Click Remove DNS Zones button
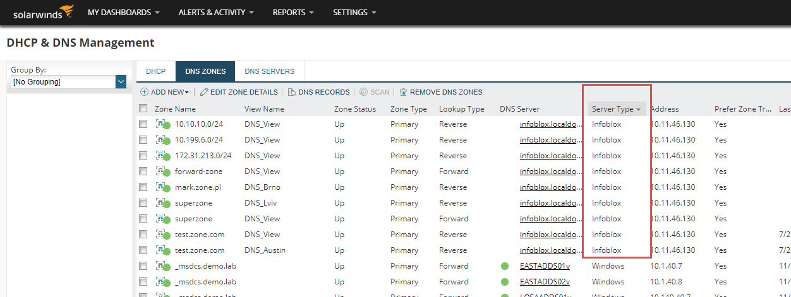This screenshot has width=791, height=297. pyautogui.click(x=441, y=92)
